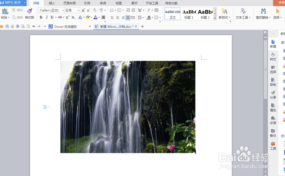
Task: Click the Save floppy disk icon
Action: coord(7,26)
